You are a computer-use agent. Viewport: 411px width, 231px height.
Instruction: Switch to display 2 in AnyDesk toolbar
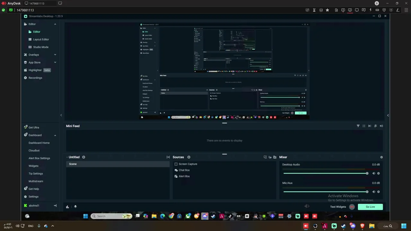[x=350, y=10]
